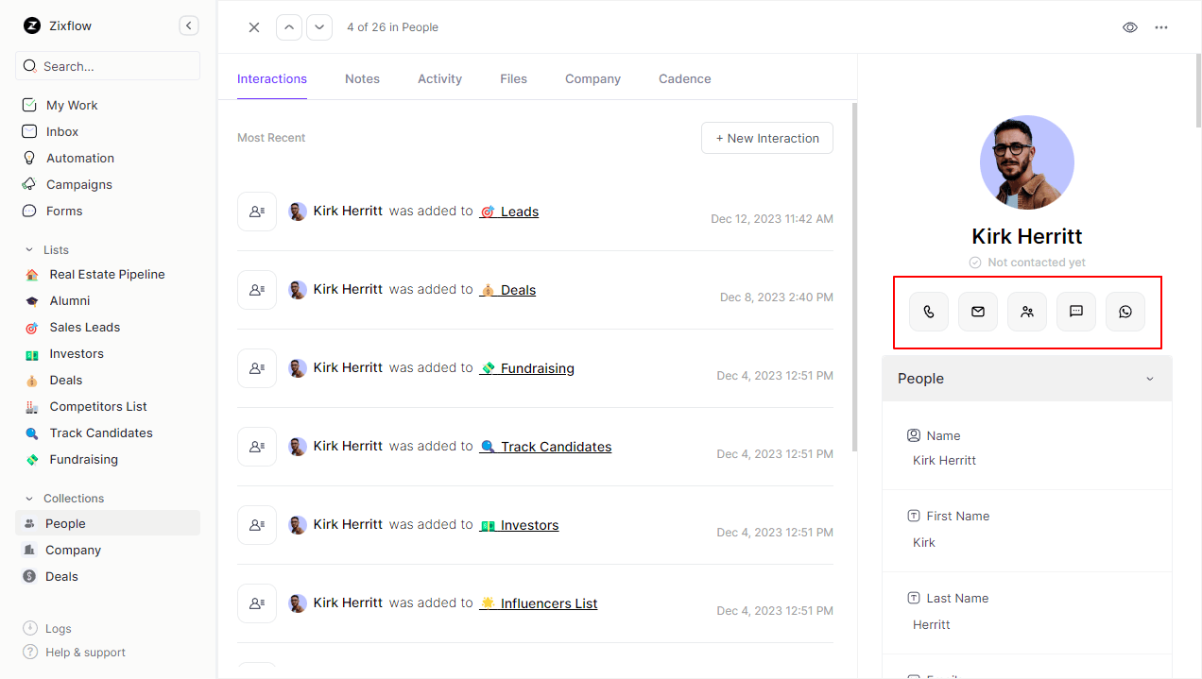Switch to the Notes tab
1202x679 pixels.
point(362,79)
